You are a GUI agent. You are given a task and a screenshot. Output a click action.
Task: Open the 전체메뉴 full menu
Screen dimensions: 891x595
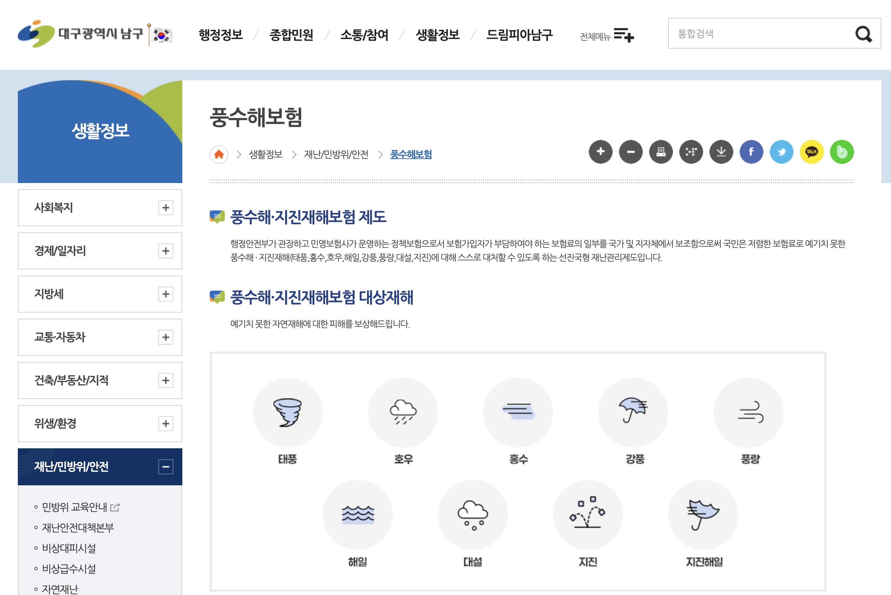[606, 35]
